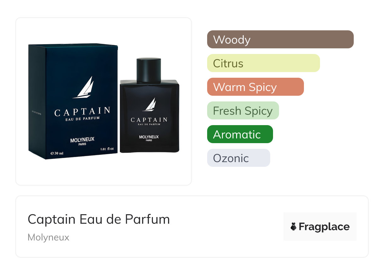
Task: Click the sailboat emblem on the bottle
Action: click(150, 105)
